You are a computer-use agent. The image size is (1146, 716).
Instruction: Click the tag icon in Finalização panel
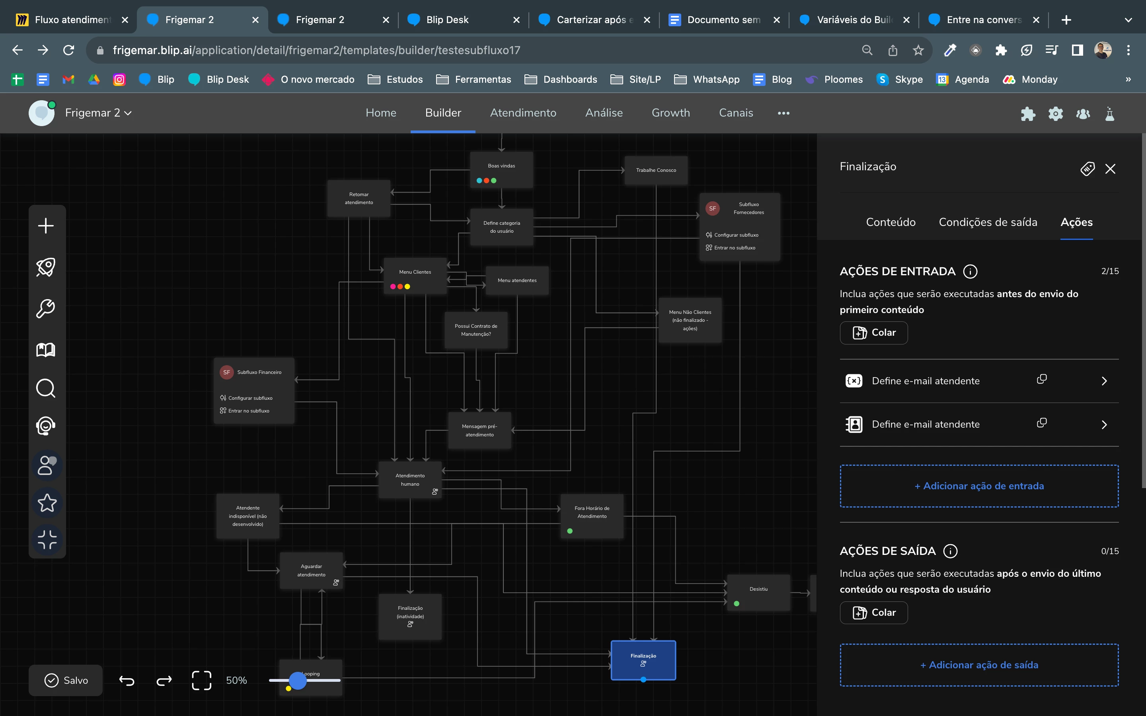coord(1087,169)
